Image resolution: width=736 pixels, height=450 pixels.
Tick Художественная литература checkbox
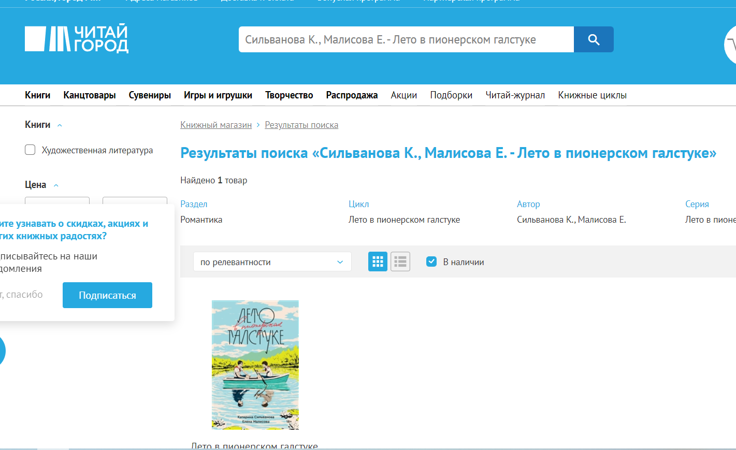30,150
